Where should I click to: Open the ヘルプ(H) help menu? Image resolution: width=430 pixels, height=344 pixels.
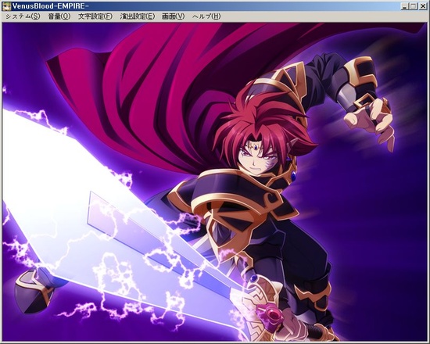coord(206,16)
